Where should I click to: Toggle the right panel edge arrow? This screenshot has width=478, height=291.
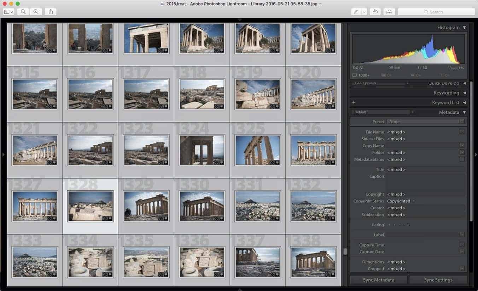coord(476,155)
